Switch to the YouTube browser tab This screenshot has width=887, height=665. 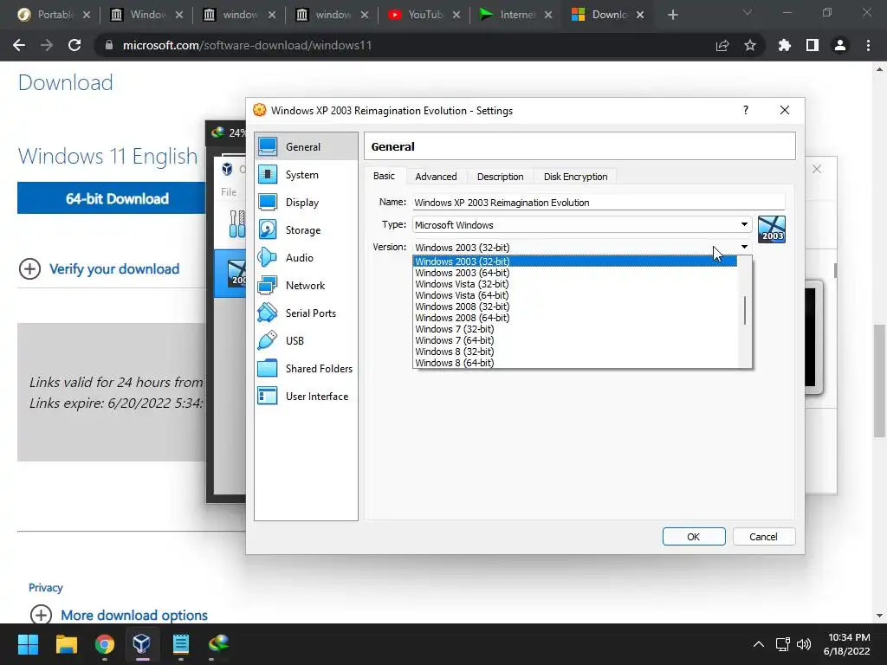point(424,15)
